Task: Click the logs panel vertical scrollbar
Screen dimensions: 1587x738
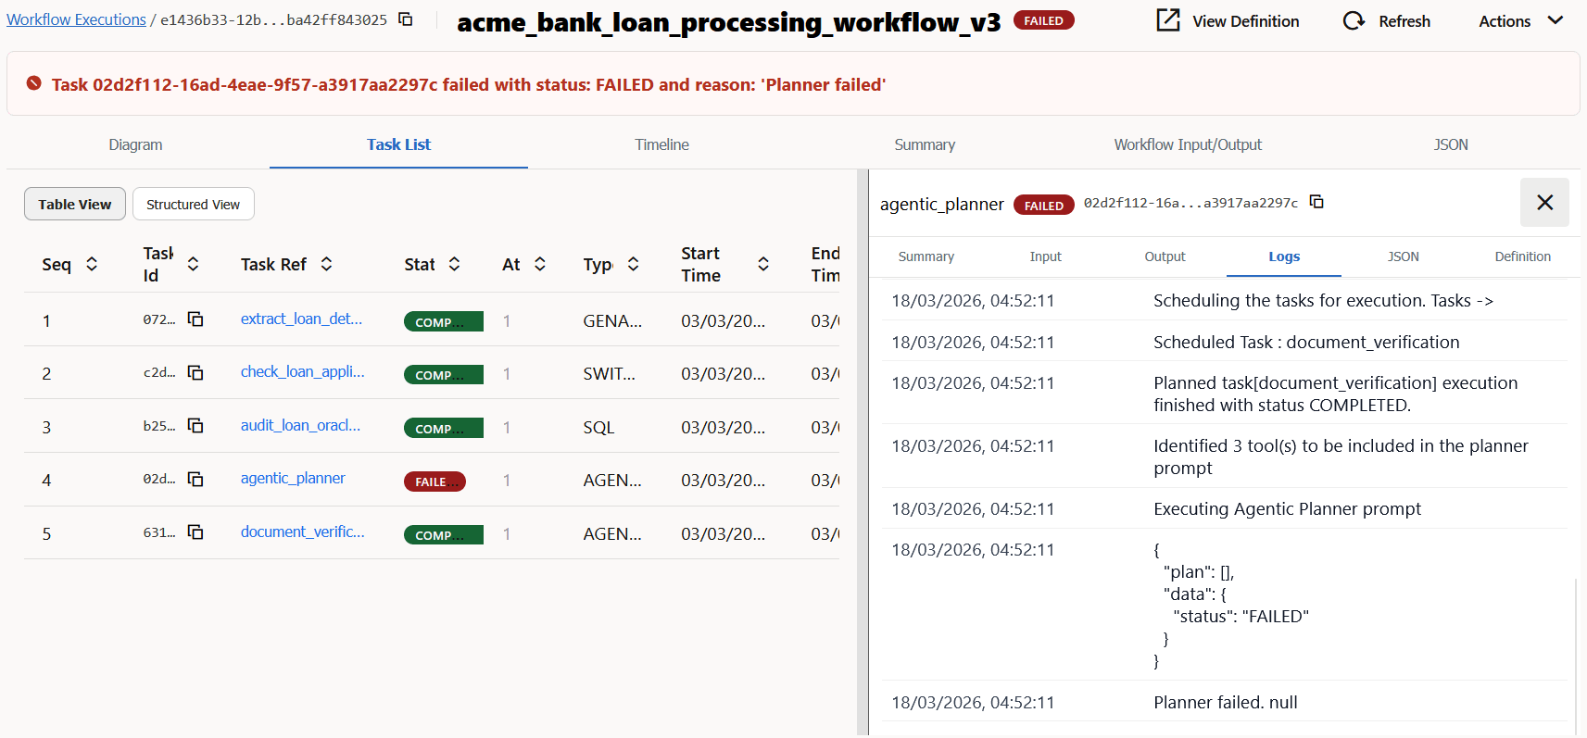Action: 1576,656
